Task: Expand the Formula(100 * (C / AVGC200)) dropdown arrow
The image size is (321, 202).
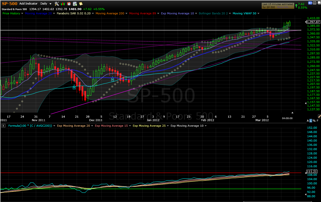Action: 54,126
